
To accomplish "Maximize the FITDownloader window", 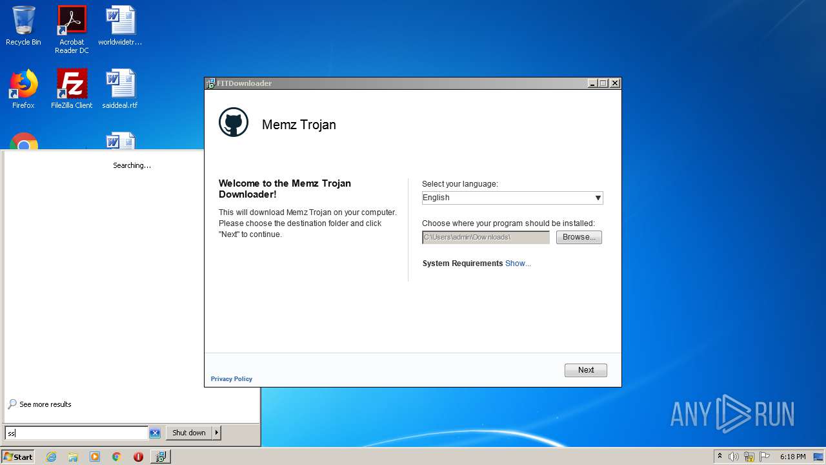I will point(603,83).
